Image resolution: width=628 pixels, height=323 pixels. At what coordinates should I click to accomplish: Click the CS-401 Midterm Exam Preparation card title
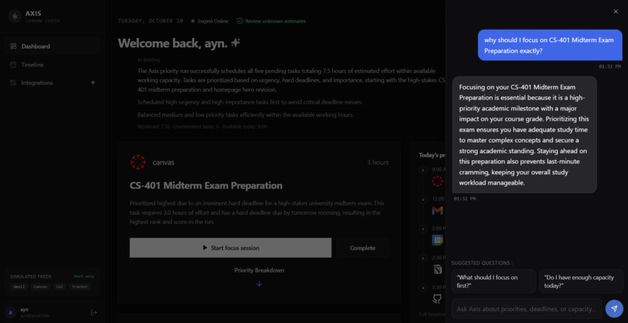tap(206, 186)
